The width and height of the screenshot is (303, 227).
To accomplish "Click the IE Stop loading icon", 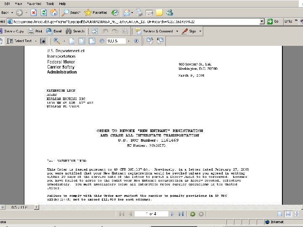I will click(x=34, y=13).
